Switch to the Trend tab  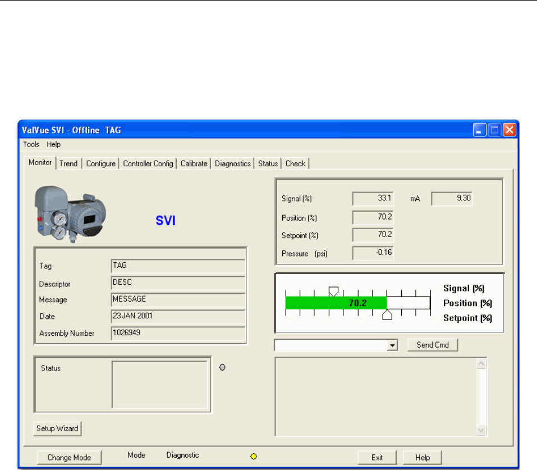click(68, 163)
